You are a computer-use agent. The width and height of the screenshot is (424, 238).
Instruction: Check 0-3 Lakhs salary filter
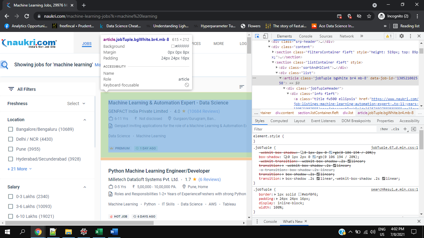(11, 196)
